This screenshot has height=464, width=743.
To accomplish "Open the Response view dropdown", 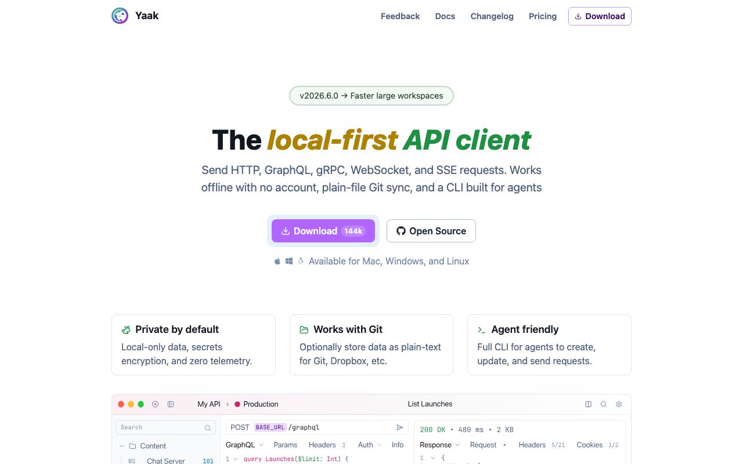I will [440, 445].
